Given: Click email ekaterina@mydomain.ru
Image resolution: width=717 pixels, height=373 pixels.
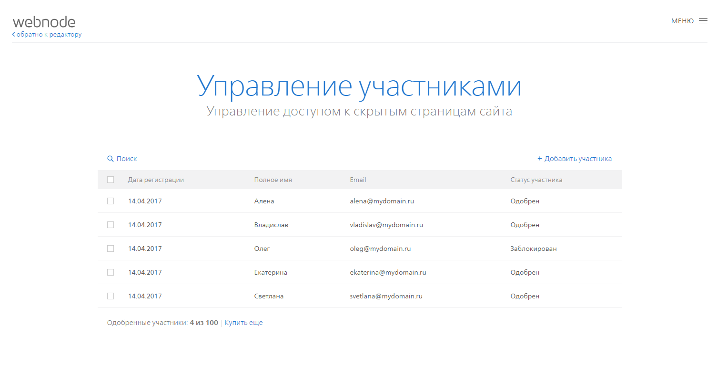Looking at the screenshot, I should (x=388, y=272).
